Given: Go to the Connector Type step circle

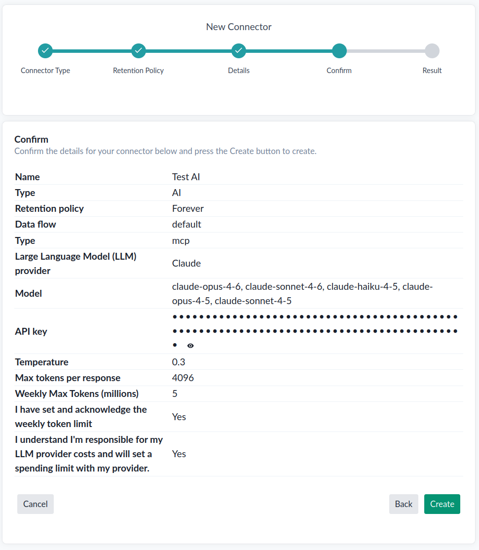Looking at the screenshot, I should point(45,51).
